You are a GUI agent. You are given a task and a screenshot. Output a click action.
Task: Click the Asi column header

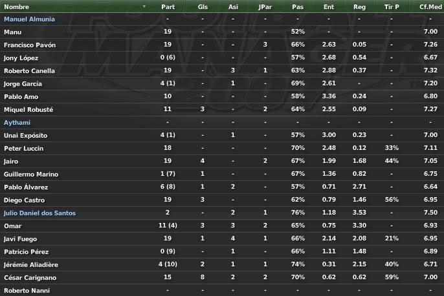[x=233, y=6]
